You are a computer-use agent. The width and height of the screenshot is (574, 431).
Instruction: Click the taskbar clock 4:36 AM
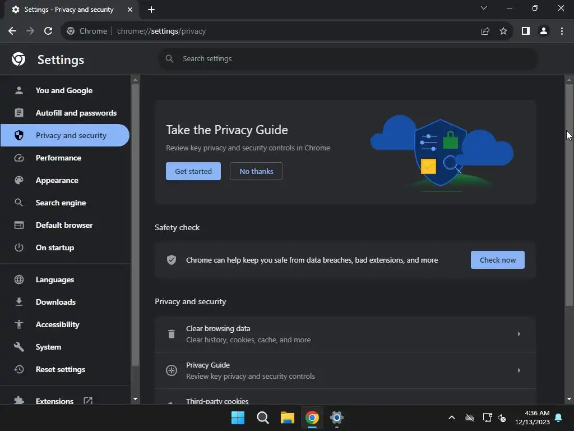pyautogui.click(x=533, y=418)
